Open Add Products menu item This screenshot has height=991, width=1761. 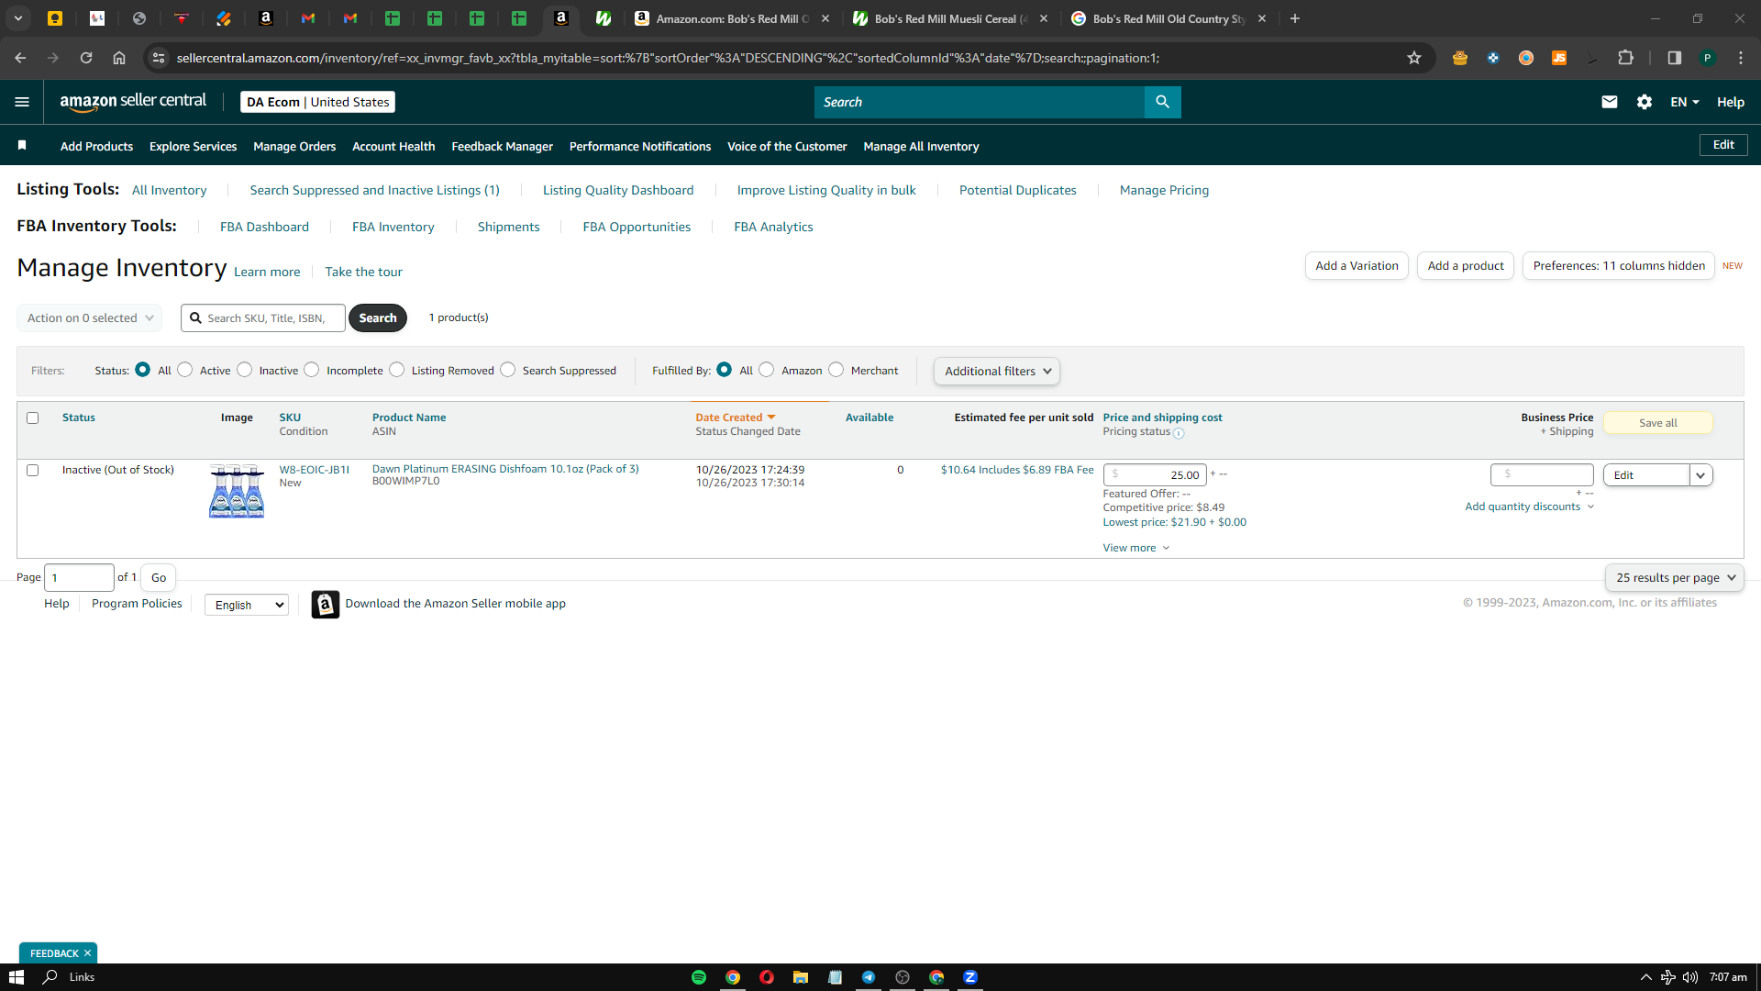(96, 146)
